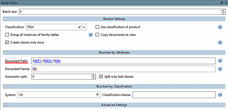Show info for the Document Name field

(220, 69)
